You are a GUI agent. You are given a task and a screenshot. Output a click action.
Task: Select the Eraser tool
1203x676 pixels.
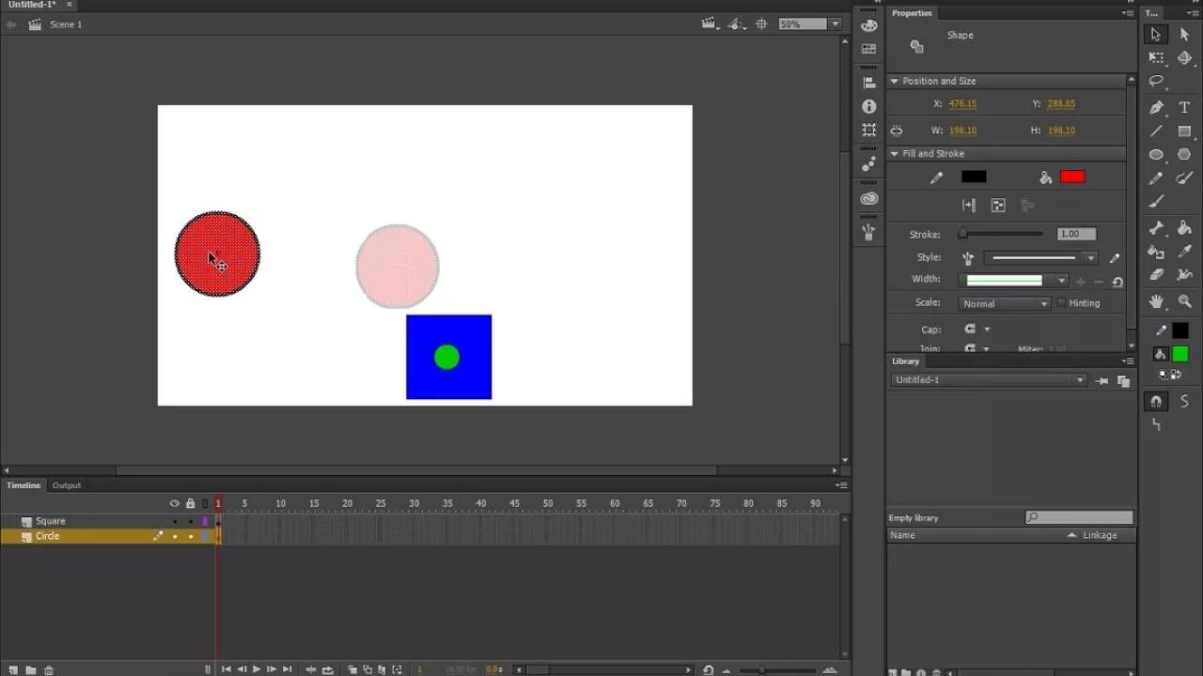coord(1156,275)
